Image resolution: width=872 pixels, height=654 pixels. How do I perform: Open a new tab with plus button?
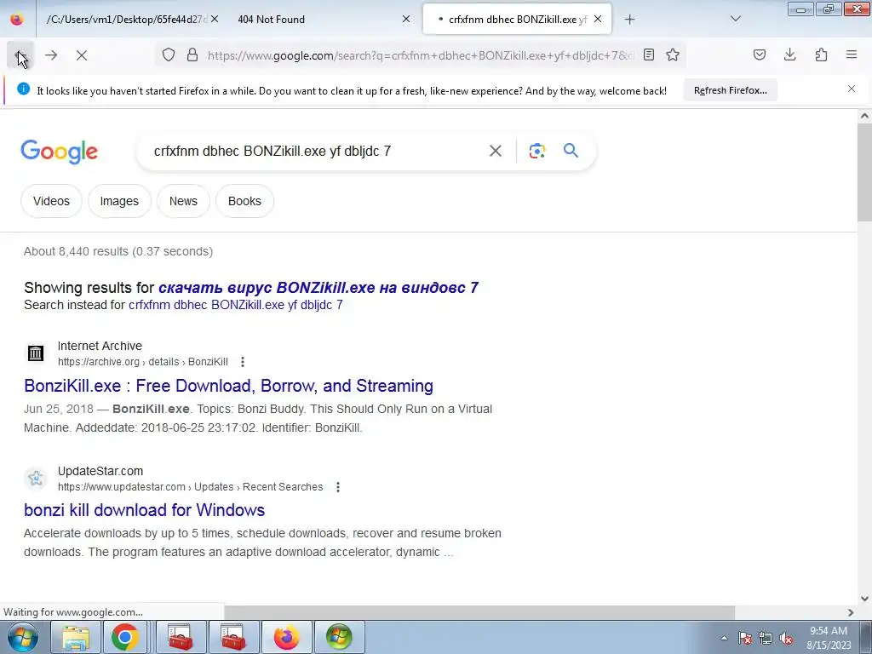[629, 20]
